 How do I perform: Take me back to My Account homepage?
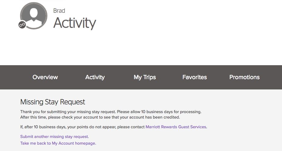[58, 143]
